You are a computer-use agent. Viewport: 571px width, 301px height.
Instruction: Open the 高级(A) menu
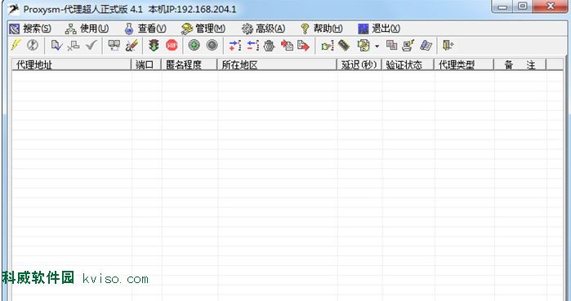(263, 29)
